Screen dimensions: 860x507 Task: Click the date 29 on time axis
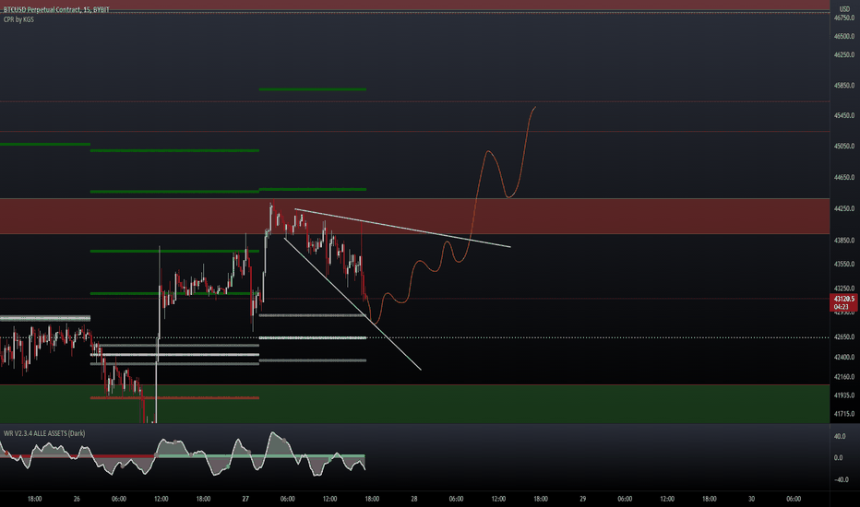coord(582,499)
